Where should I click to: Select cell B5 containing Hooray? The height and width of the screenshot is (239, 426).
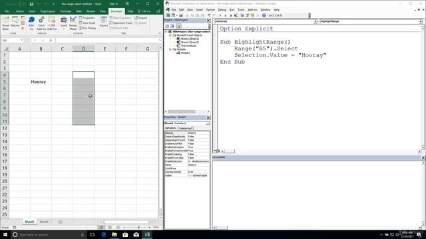tap(41, 82)
